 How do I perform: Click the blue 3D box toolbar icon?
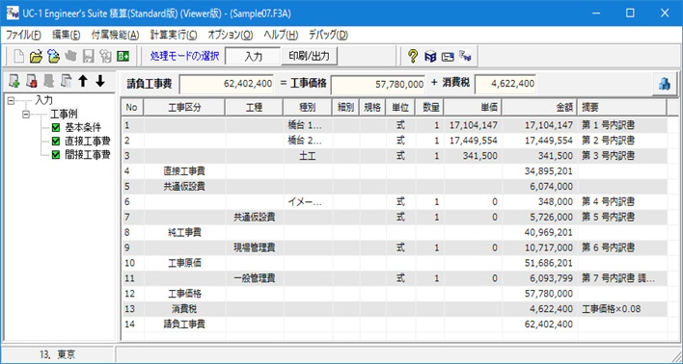[x=430, y=57]
